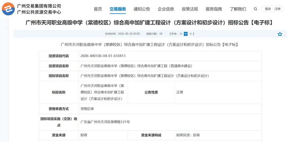
Task: Click the 资格审查方式 label cell
Action: (59, 109)
